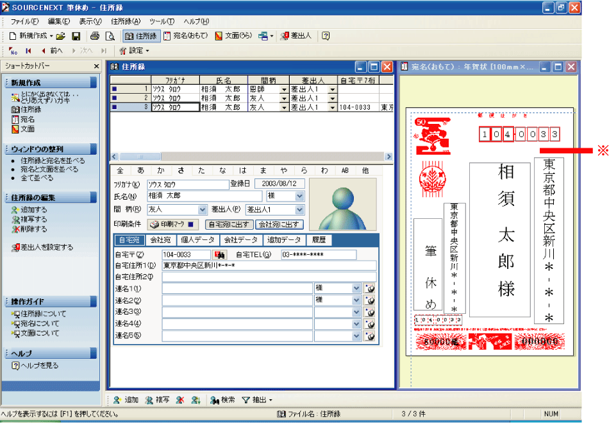
Task: Open the ツール menu
Action: [x=162, y=21]
